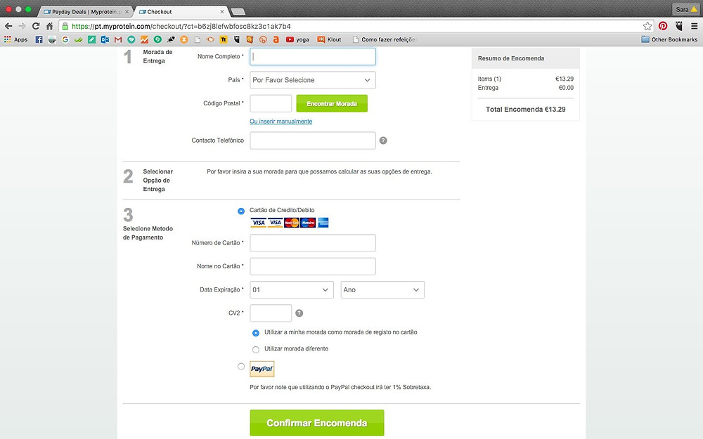
Task: Close the Checkout tab
Action: click(222, 12)
